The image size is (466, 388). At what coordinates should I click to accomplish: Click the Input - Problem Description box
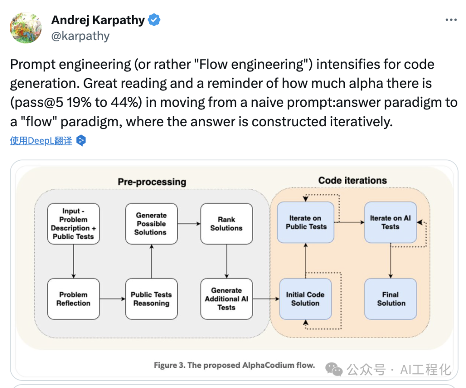click(x=73, y=224)
